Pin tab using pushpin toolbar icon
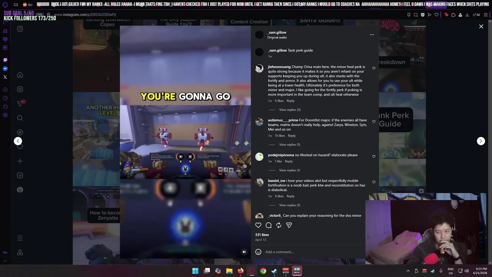Image resolution: width=492 pixels, height=277 pixels. [409, 15]
